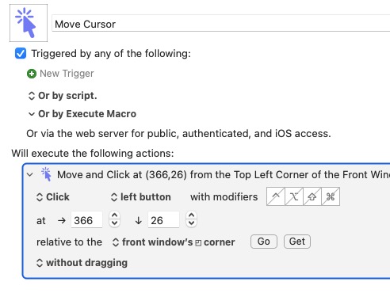
Task: Collapse the Move and Click action
Action: pyautogui.click(x=30, y=174)
